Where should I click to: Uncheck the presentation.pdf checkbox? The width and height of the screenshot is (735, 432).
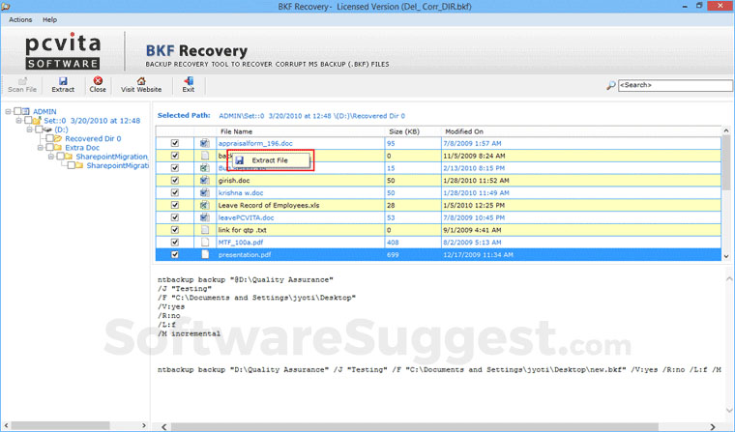[x=175, y=255]
